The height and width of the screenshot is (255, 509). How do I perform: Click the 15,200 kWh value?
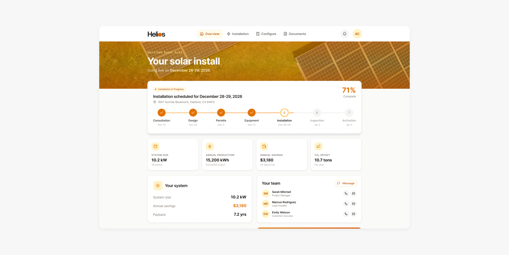click(217, 160)
